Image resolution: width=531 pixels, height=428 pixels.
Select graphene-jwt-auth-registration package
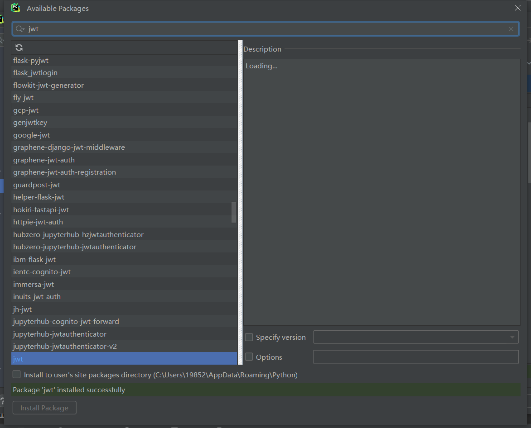124,172
